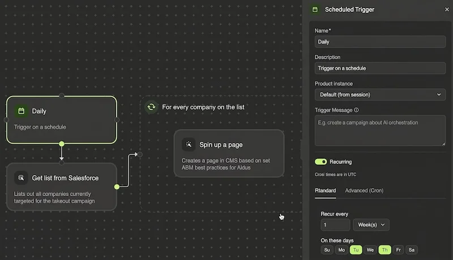Click the calendar icon on Daily node

[x=22, y=111]
